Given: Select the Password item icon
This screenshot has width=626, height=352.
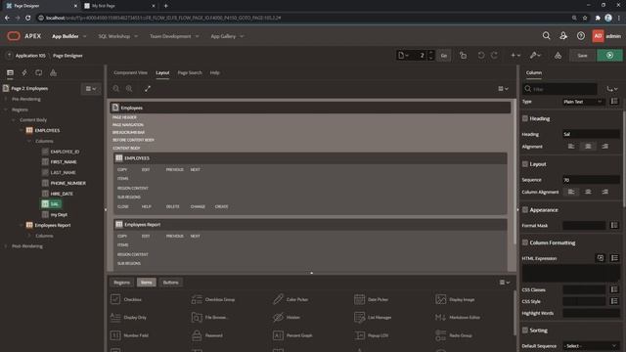Looking at the screenshot, I should pos(197,335).
